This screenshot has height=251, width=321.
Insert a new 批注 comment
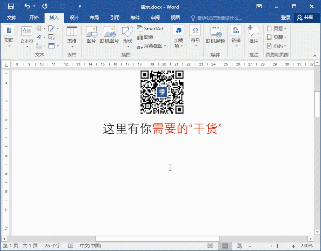tap(254, 35)
